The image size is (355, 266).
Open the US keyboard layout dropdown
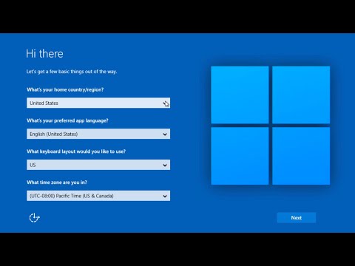pos(98,165)
